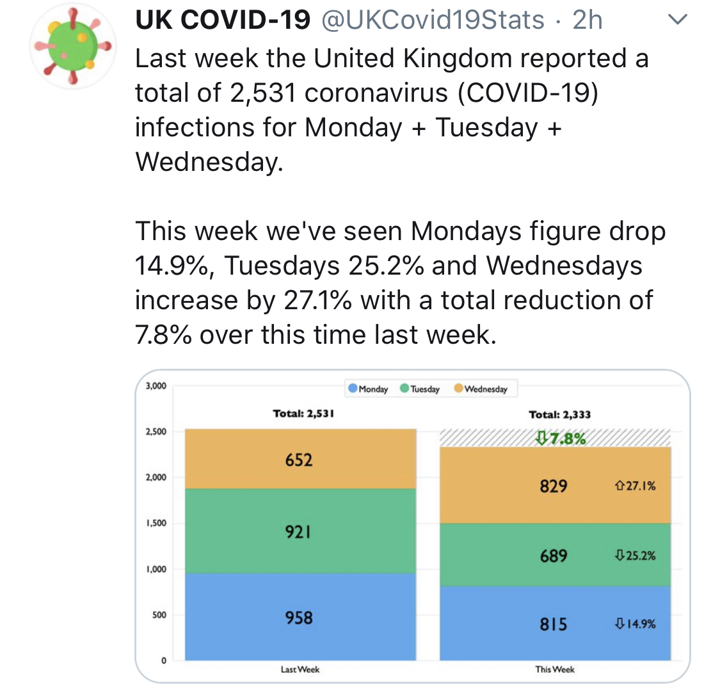Screen dimensions: 720x685
Task: Open the 2h tweet timestamp
Action: pyautogui.click(x=588, y=20)
